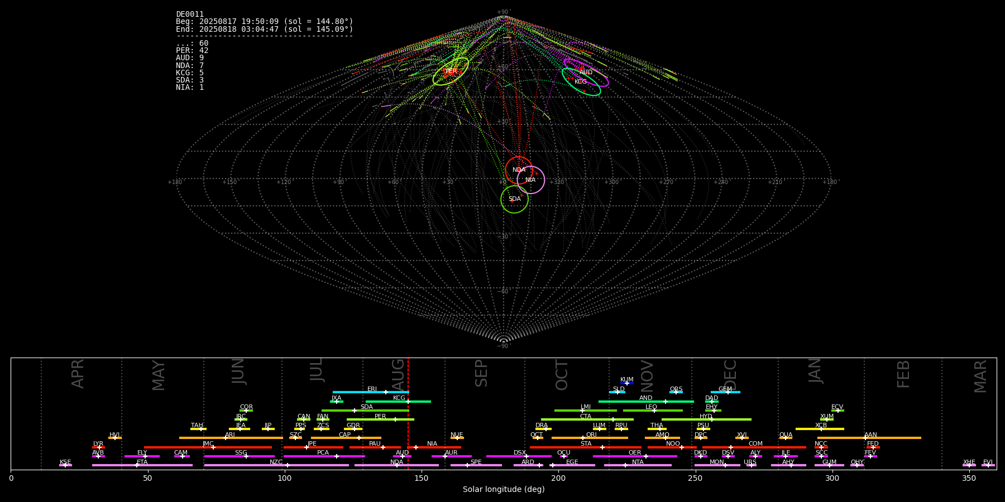Click the EVI shower label in timeline
The image size is (1005, 502).
(x=988, y=462)
